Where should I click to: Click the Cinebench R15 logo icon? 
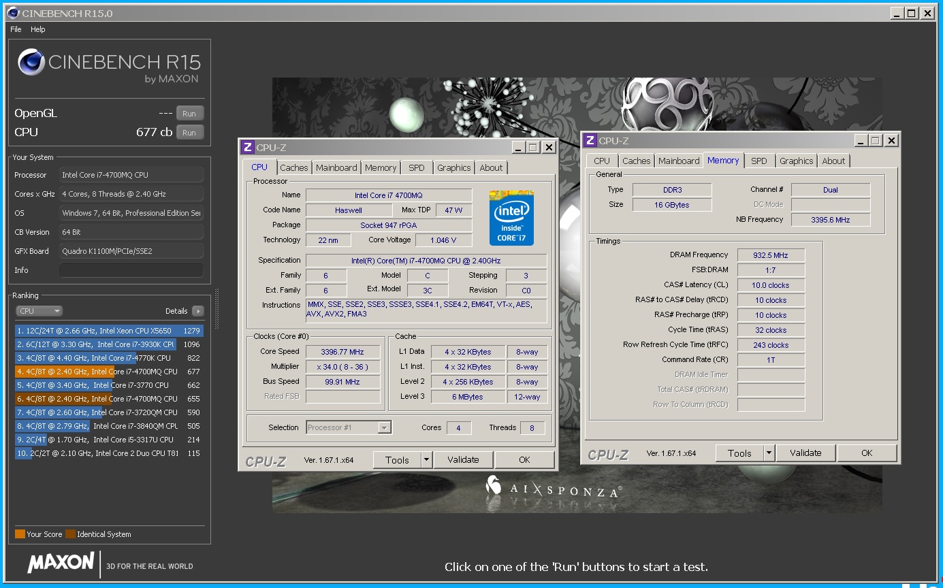(32, 63)
